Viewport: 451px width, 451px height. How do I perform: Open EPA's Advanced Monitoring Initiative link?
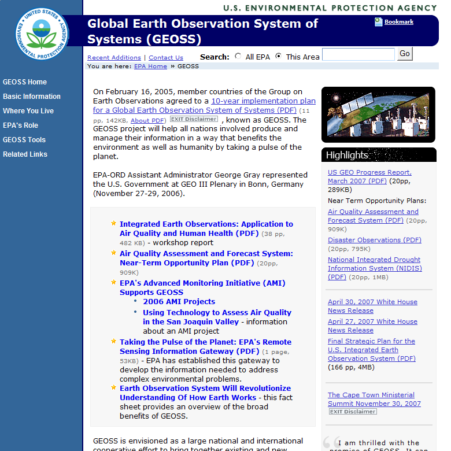(202, 287)
